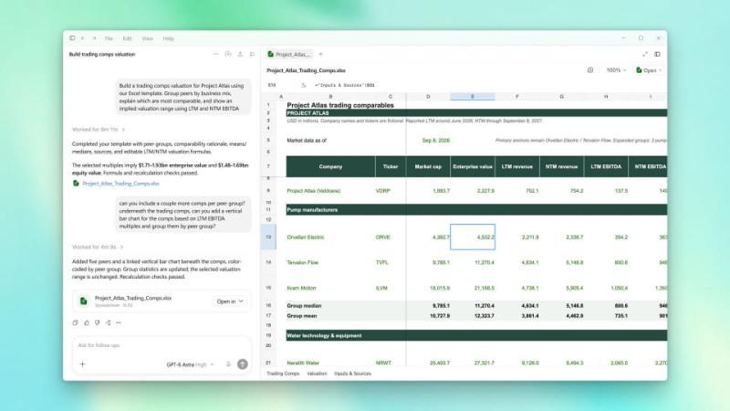The height and width of the screenshot is (411, 730).
Task: Expand the first 'Worked for' details
Action: [98, 129]
